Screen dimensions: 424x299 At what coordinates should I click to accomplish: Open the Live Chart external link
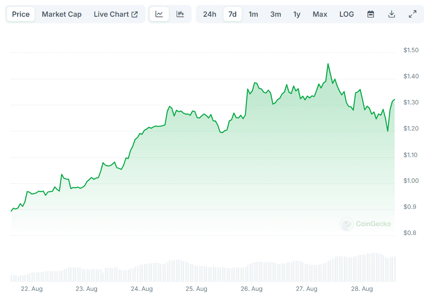[116, 14]
